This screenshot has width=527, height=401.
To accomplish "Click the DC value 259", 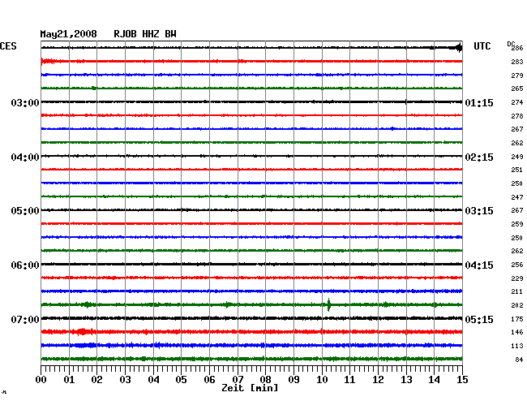I will pos(517,224).
